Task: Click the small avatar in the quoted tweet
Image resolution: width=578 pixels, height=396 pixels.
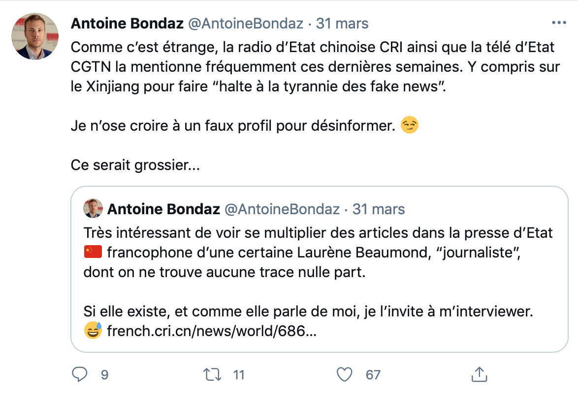Action: coord(93,209)
